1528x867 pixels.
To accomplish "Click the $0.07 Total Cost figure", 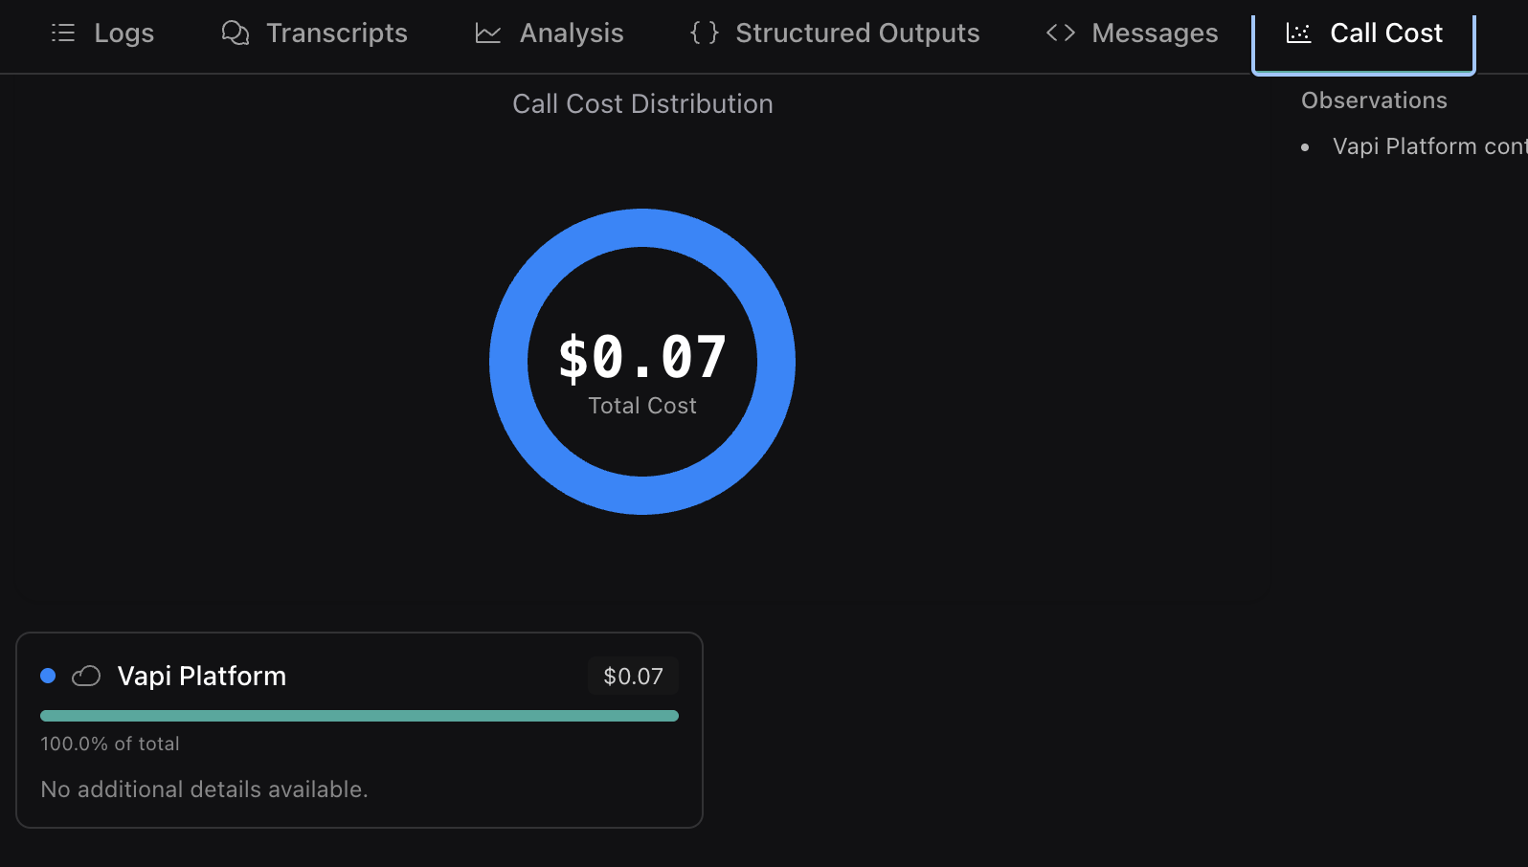I will (x=642, y=358).
